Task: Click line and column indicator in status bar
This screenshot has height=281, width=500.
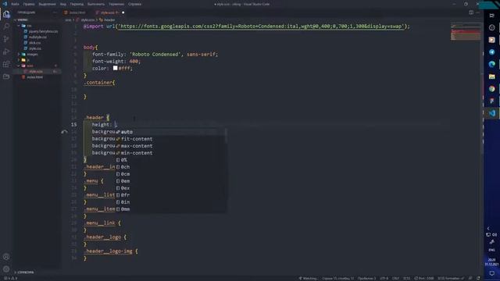Action: (338, 278)
